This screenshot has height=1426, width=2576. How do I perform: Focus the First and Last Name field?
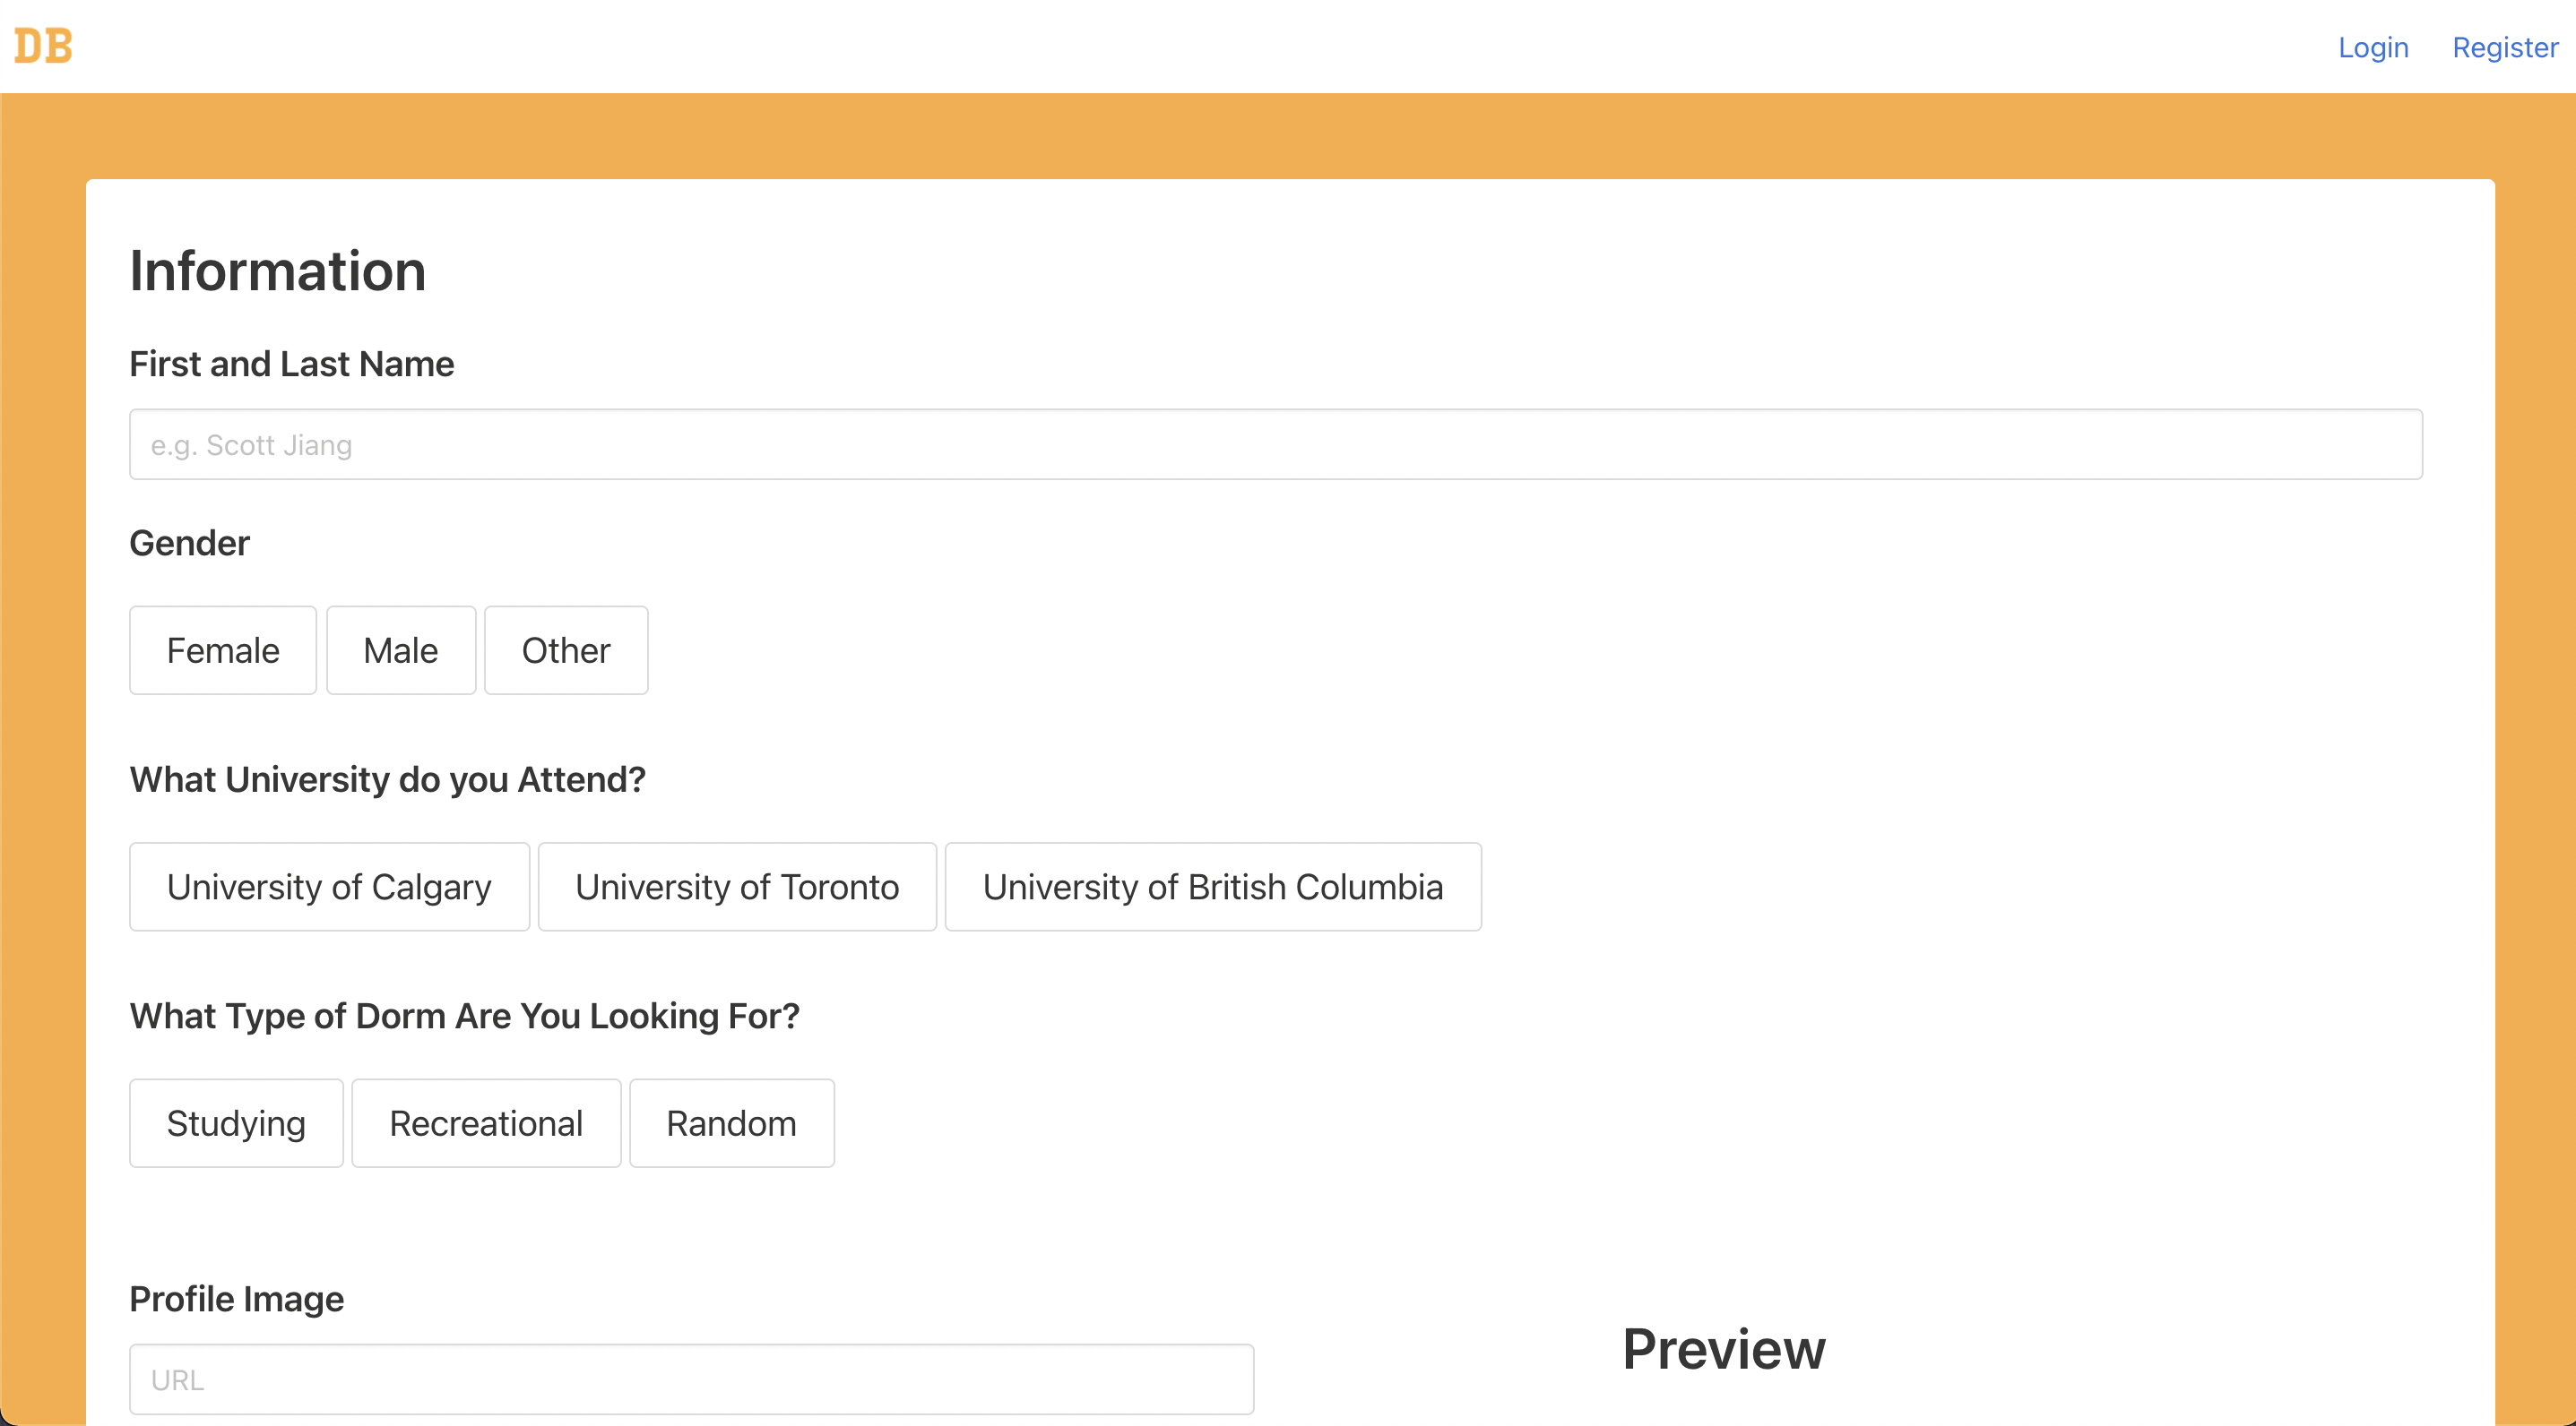point(1275,443)
